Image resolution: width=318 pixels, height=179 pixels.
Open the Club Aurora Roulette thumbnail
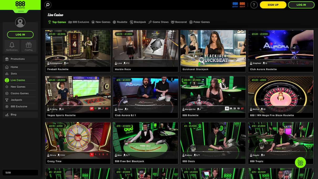pyautogui.click(x=281, y=51)
